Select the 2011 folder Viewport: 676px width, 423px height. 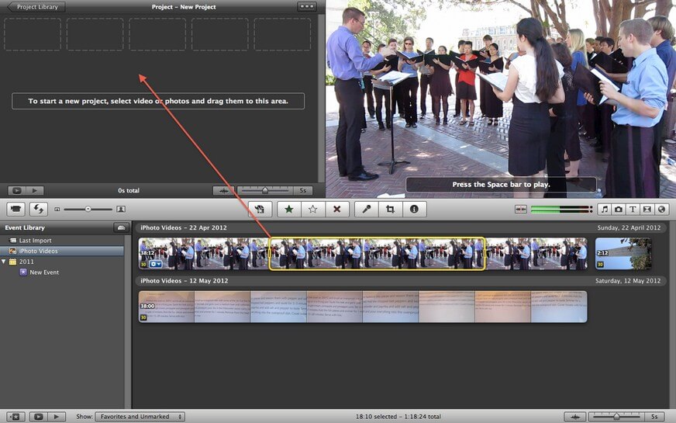63,261
